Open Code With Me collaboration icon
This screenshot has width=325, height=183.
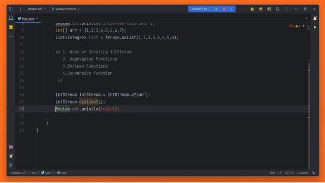pyautogui.click(x=252, y=9)
